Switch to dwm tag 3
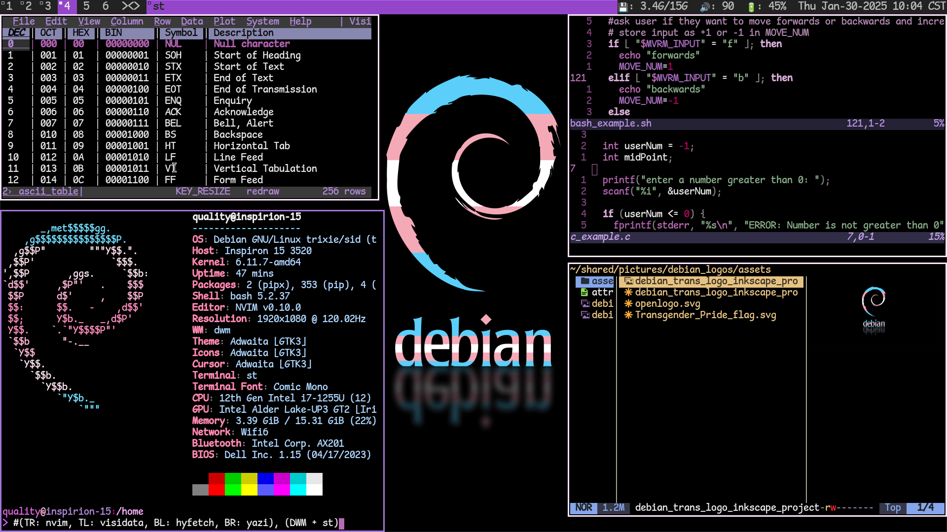The width and height of the screenshot is (947, 532). tap(46, 6)
